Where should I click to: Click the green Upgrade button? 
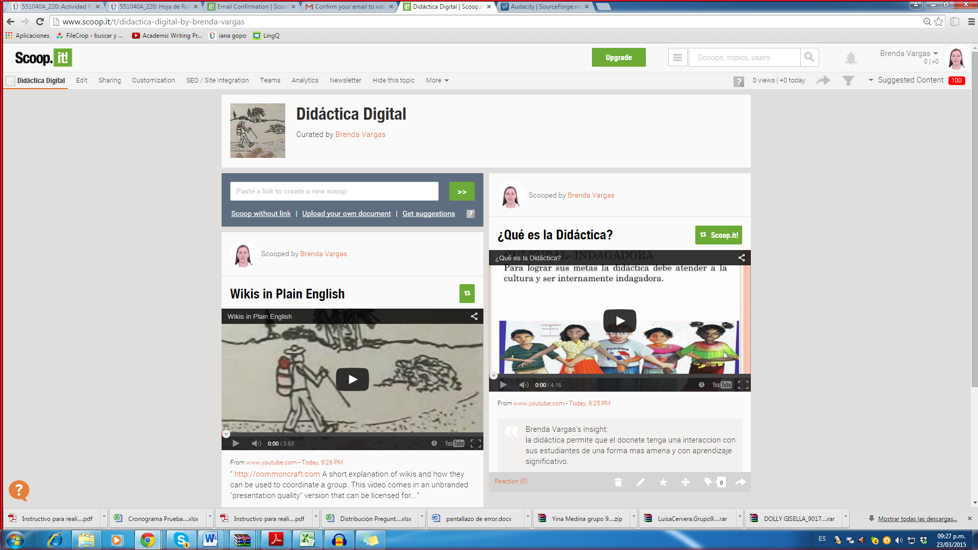pos(618,58)
